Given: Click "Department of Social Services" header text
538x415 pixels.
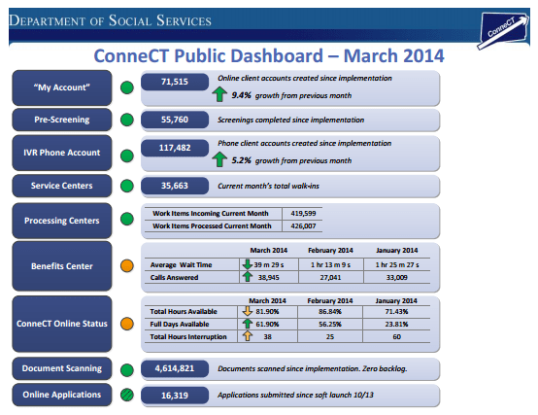Looking at the screenshot, I should (110, 20).
